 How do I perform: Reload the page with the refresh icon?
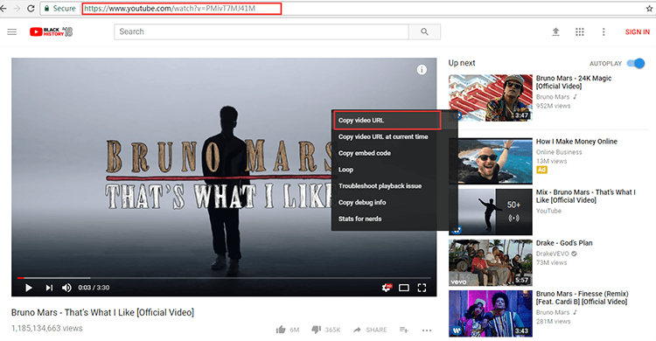(31, 9)
